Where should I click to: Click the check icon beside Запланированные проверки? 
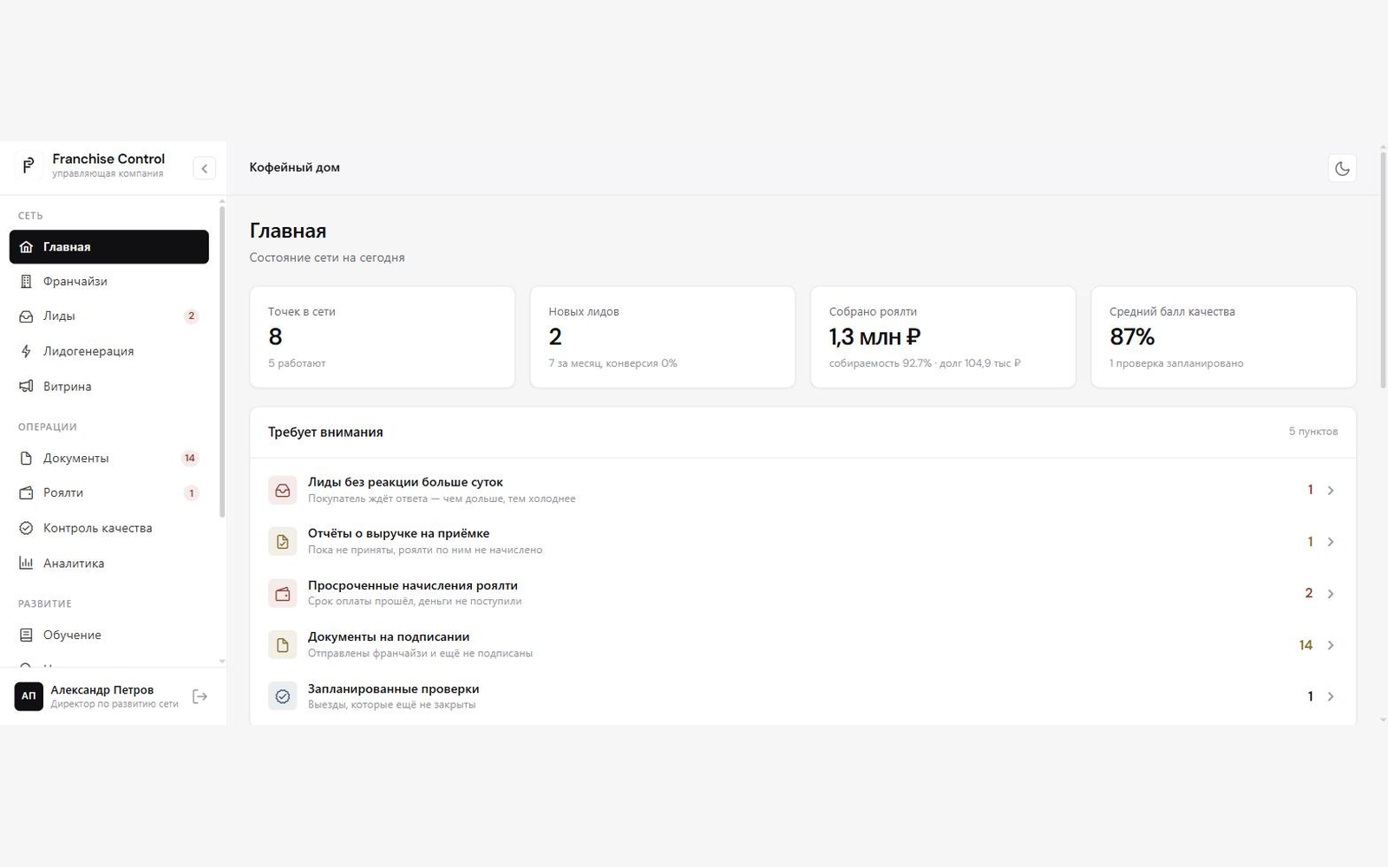coord(283,696)
